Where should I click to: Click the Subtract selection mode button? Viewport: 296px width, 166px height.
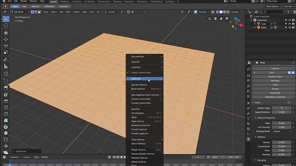pyautogui.click(x=35, y=6)
